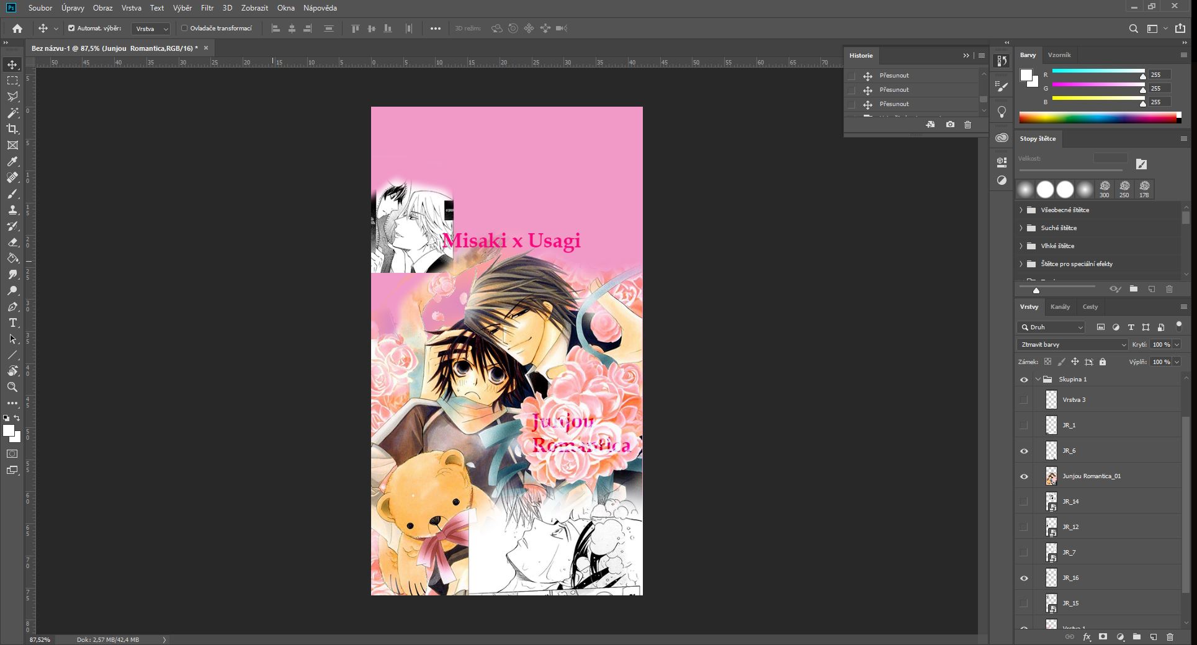Select the Crop tool
Image resolution: width=1197 pixels, height=645 pixels.
(12, 129)
